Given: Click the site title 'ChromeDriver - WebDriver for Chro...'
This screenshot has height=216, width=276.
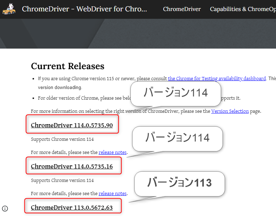Looking at the screenshot, I should tap(84, 9).
